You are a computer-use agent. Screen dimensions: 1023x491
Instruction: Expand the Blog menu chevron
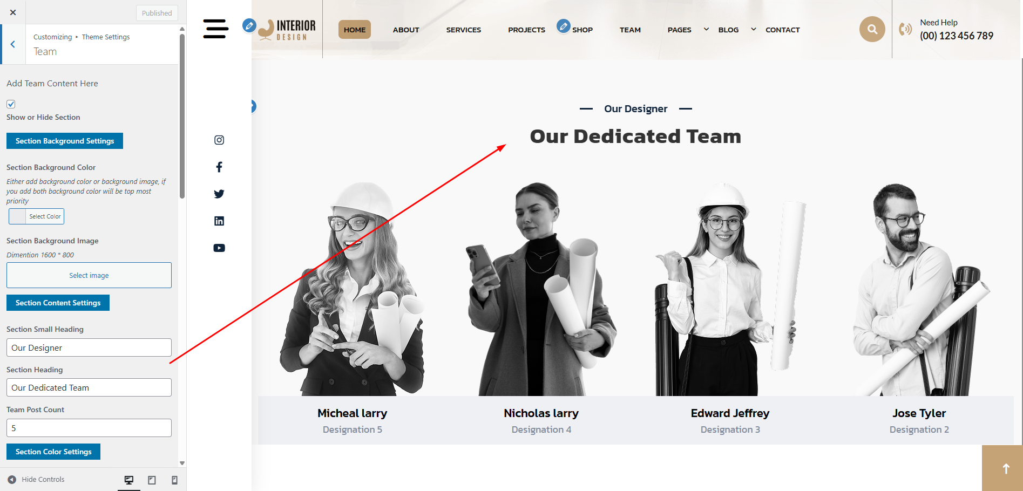click(754, 29)
